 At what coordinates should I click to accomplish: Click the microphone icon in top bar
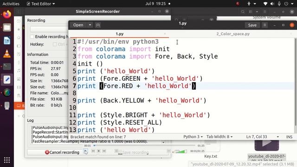(x=279, y=4)
